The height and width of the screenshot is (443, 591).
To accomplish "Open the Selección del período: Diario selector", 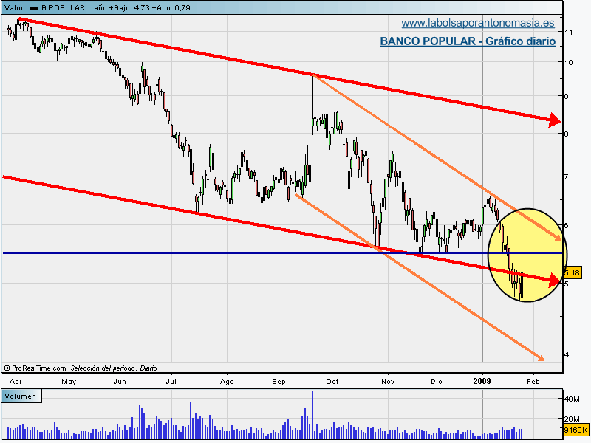I will pos(115,368).
